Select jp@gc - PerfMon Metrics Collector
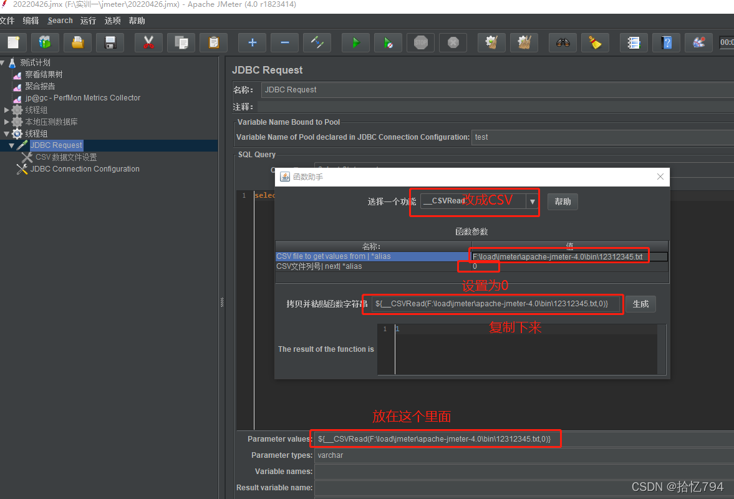The image size is (734, 499). point(82,98)
